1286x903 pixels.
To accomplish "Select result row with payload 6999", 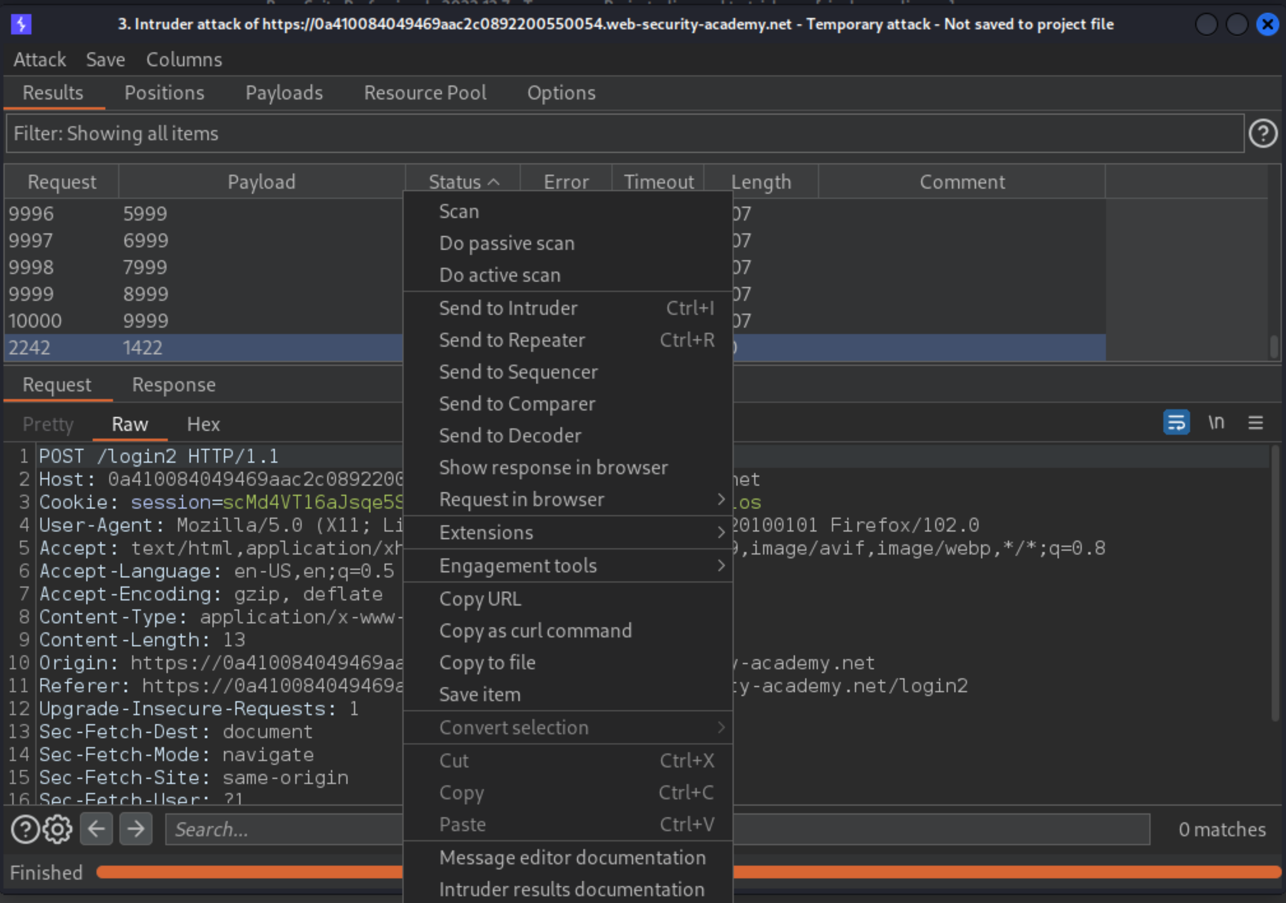I will pos(204,240).
